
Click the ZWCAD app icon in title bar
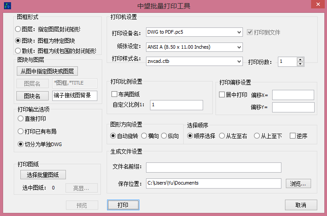point(6,6)
